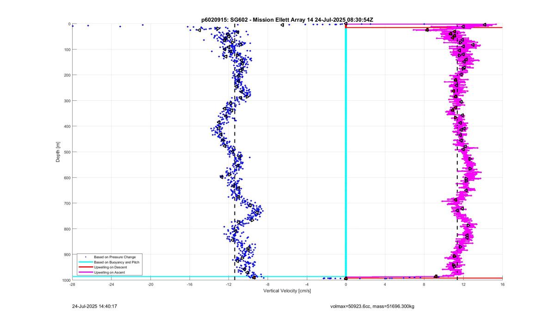Click the cyan line sample in the legend
The width and height of the screenshot is (555, 315).
(x=85, y=262)
